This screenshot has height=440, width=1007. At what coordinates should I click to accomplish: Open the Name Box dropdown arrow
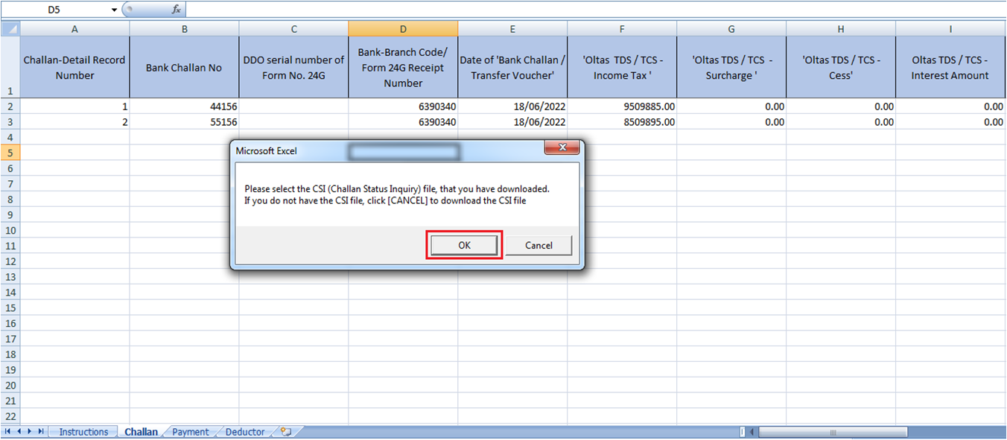click(112, 10)
